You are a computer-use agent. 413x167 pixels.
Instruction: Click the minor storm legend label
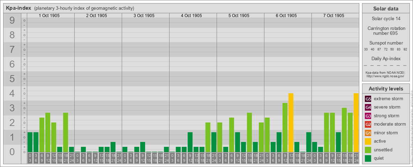point(386,133)
